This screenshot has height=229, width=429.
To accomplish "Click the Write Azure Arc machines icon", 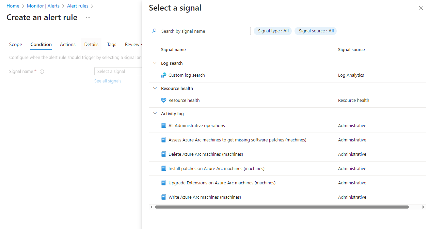I will [x=164, y=197].
